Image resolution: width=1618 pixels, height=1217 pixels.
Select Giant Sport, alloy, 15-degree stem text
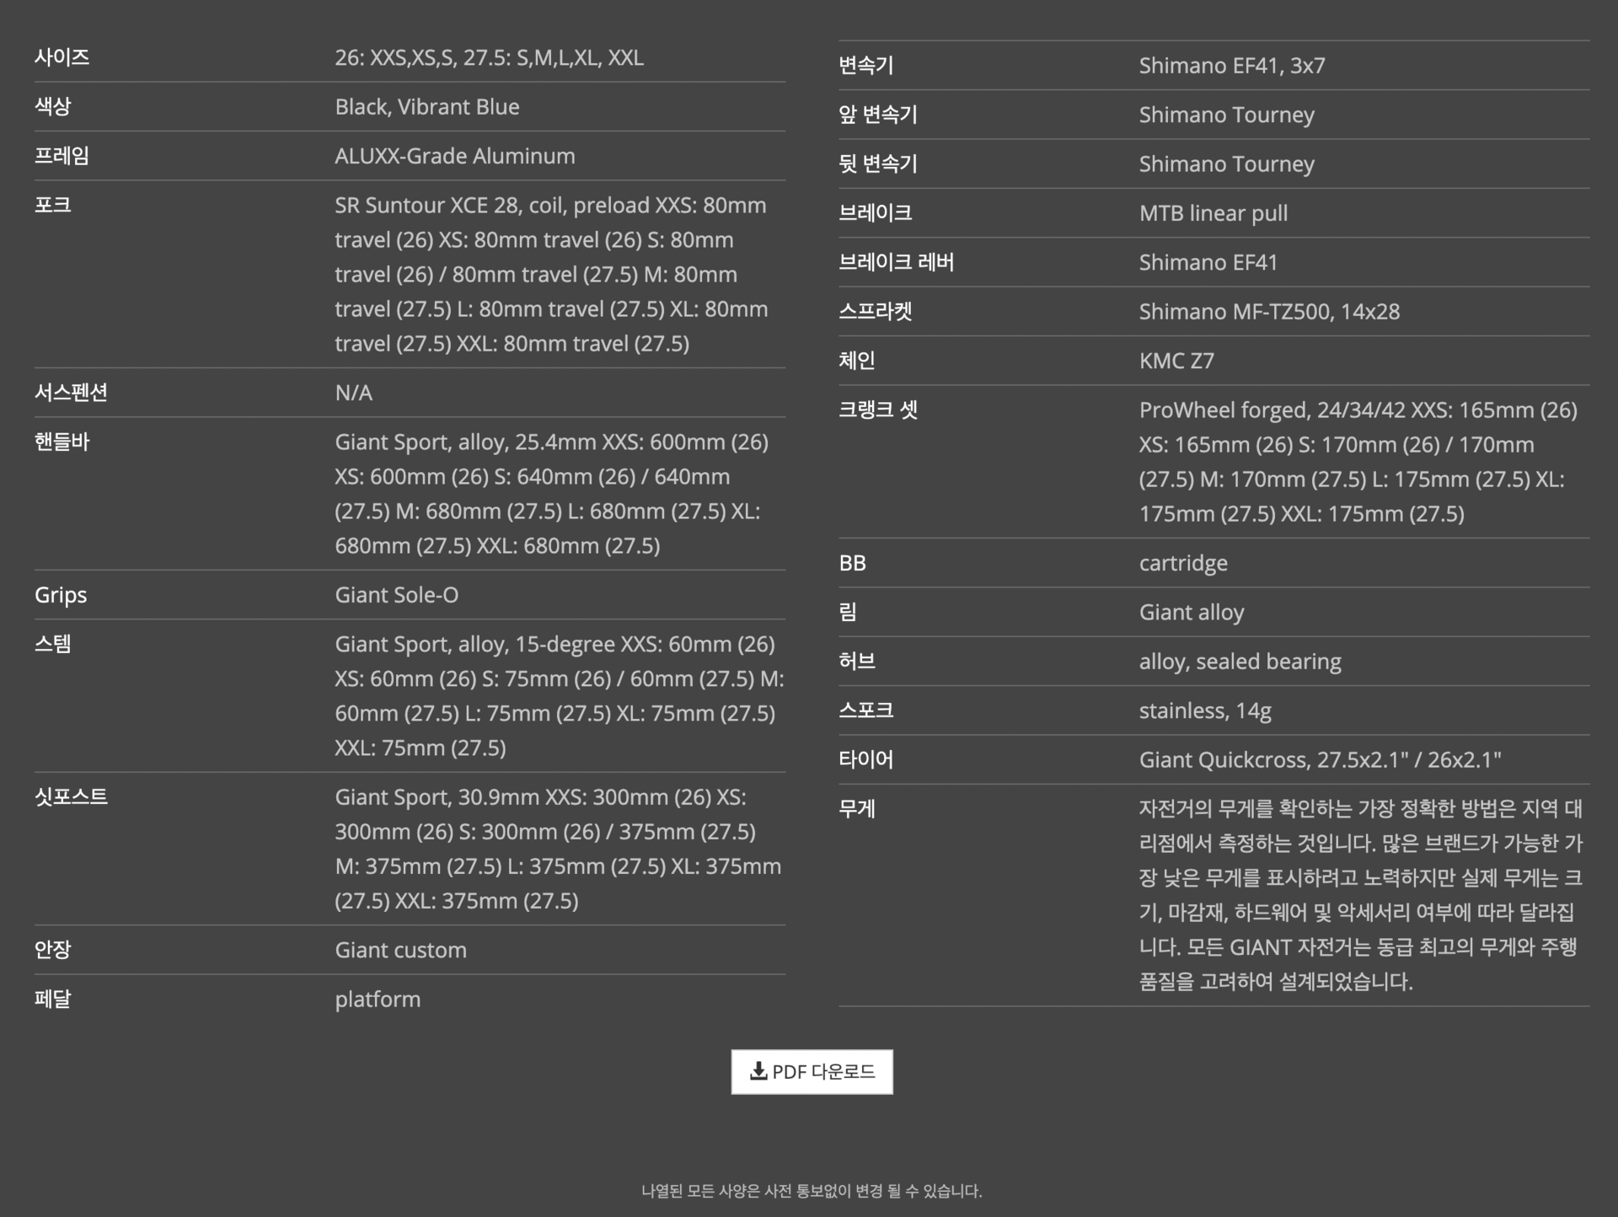pos(559,695)
